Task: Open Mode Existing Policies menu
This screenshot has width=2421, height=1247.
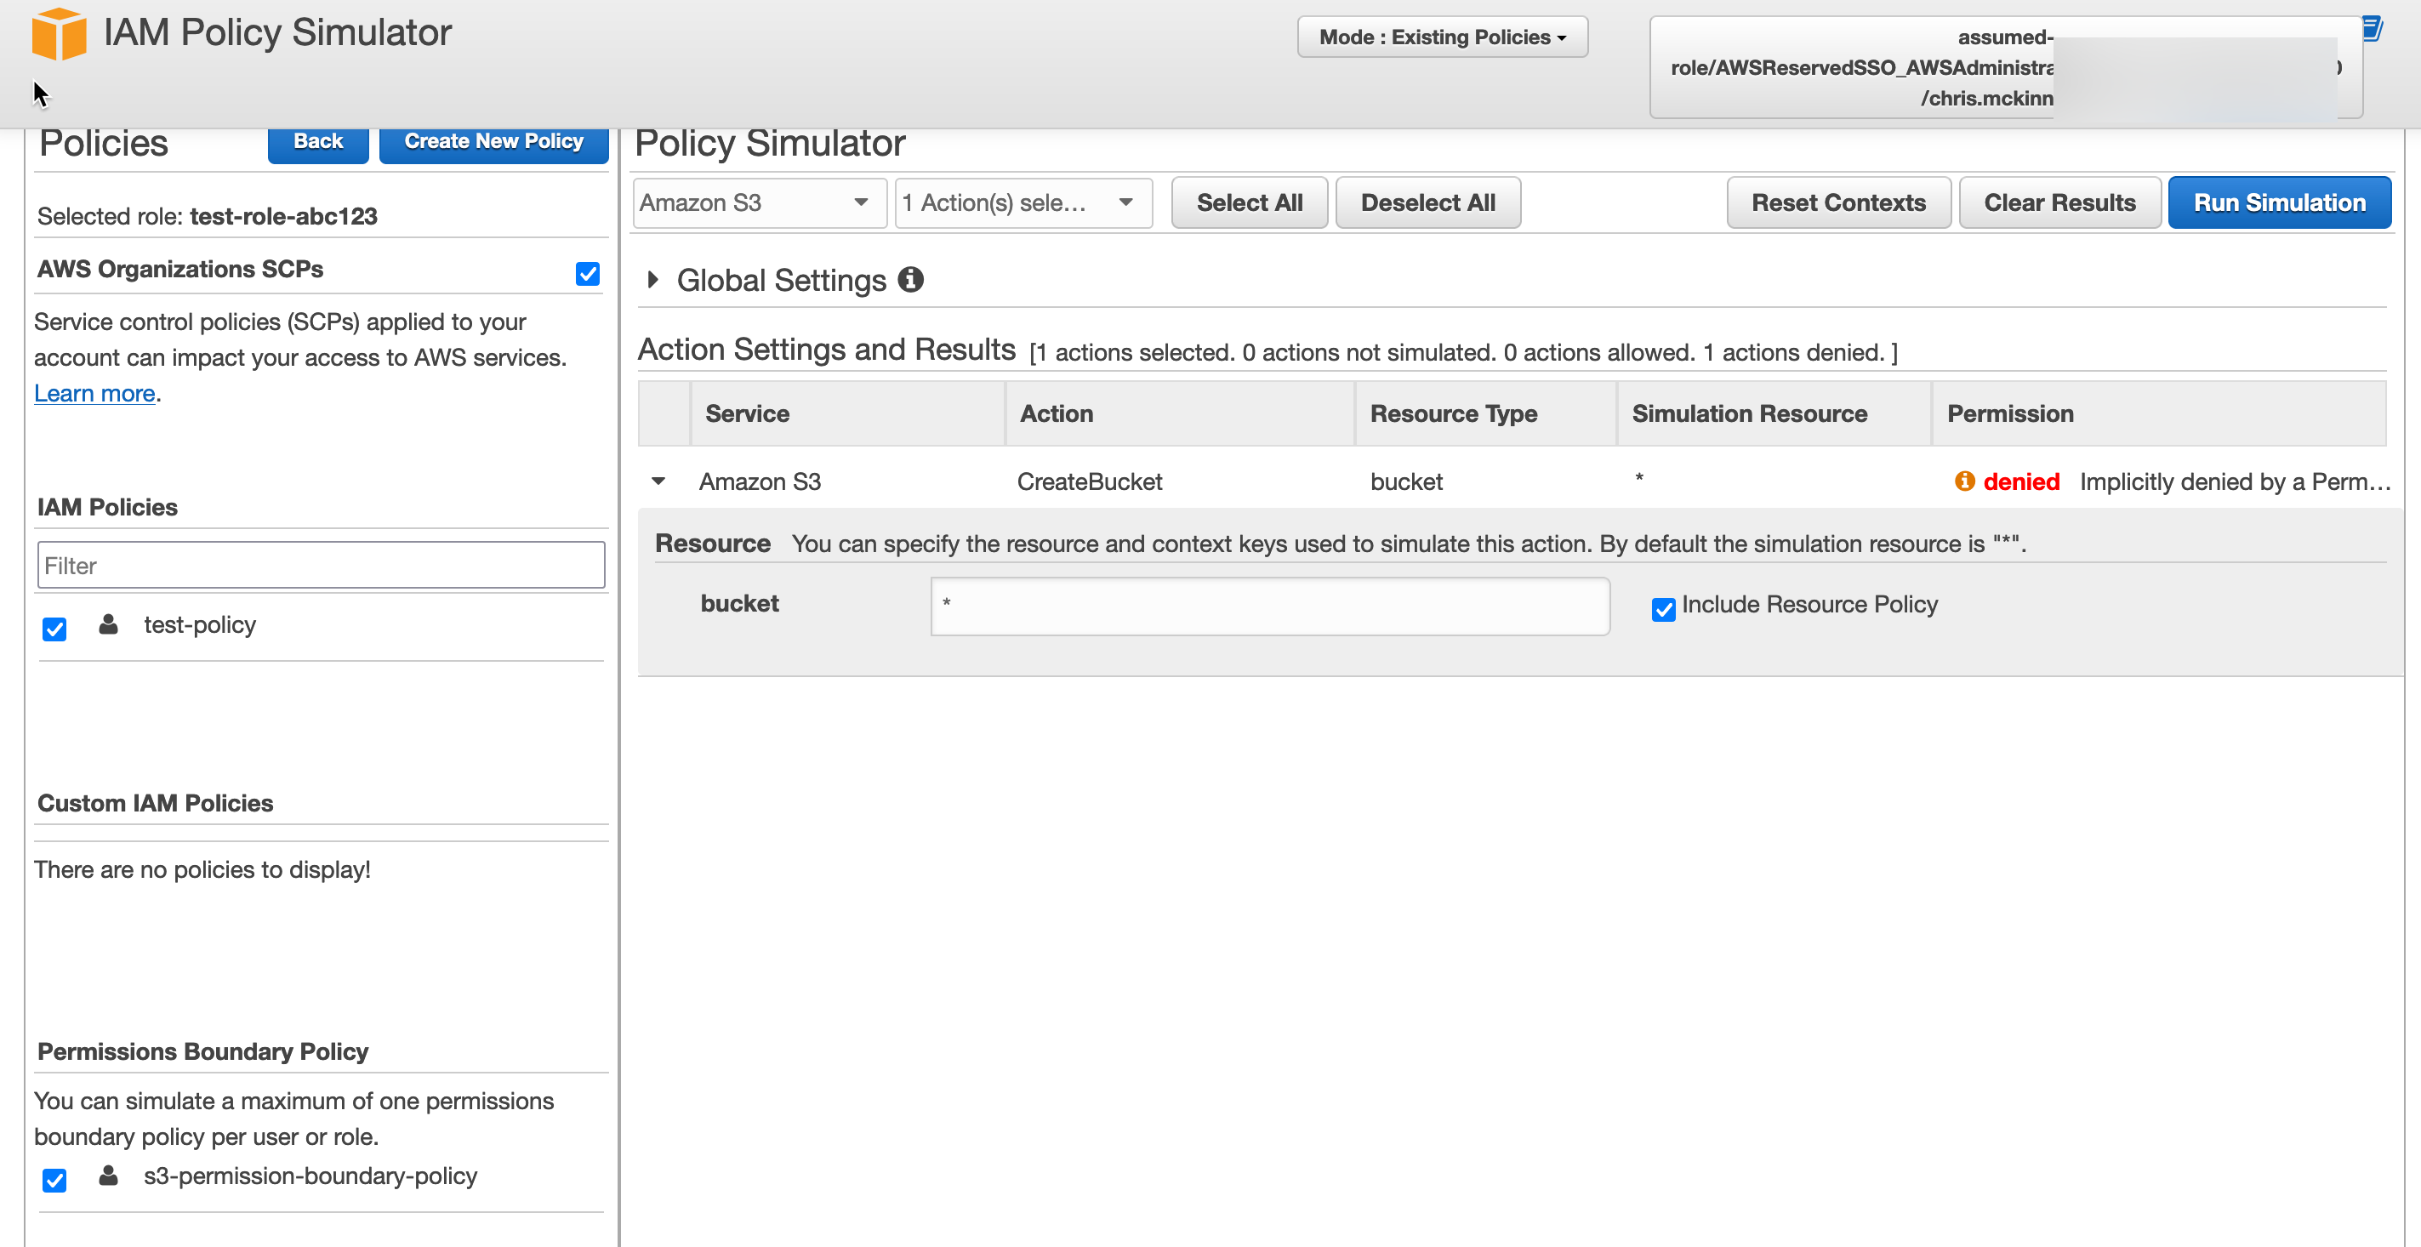Action: pyautogui.click(x=1442, y=37)
